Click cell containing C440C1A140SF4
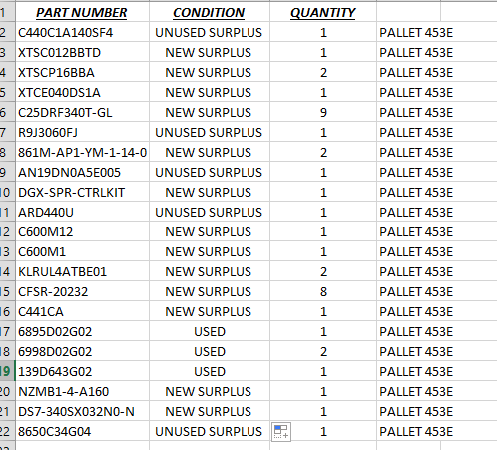The image size is (497, 450). point(82,32)
